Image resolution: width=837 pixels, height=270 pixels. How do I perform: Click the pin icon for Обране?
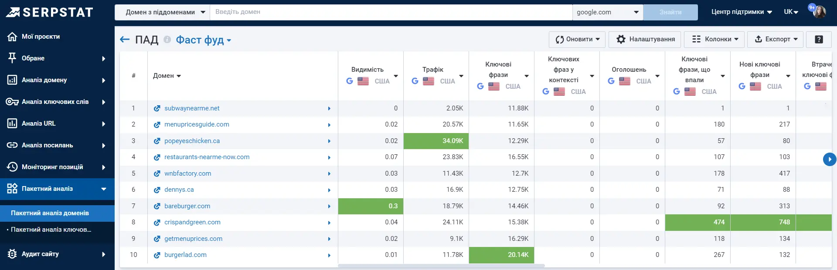[12, 58]
